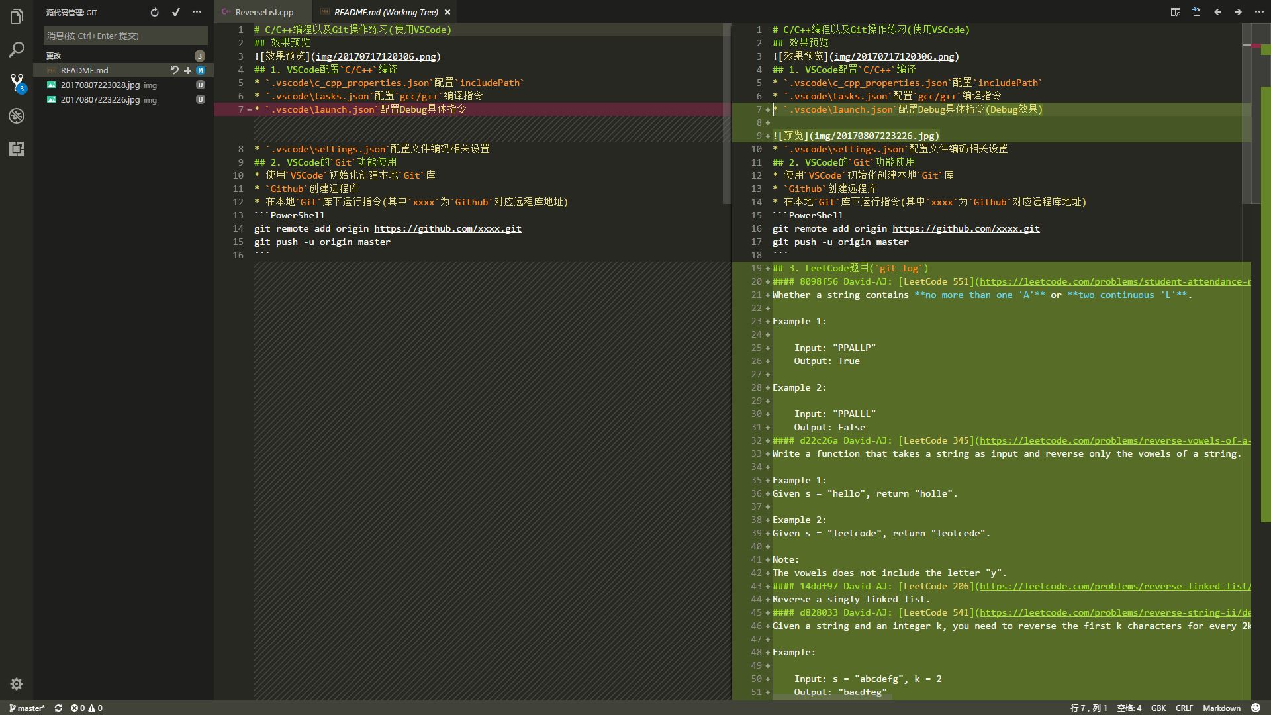
Task: Click the master branch in status bar
Action: (27, 708)
